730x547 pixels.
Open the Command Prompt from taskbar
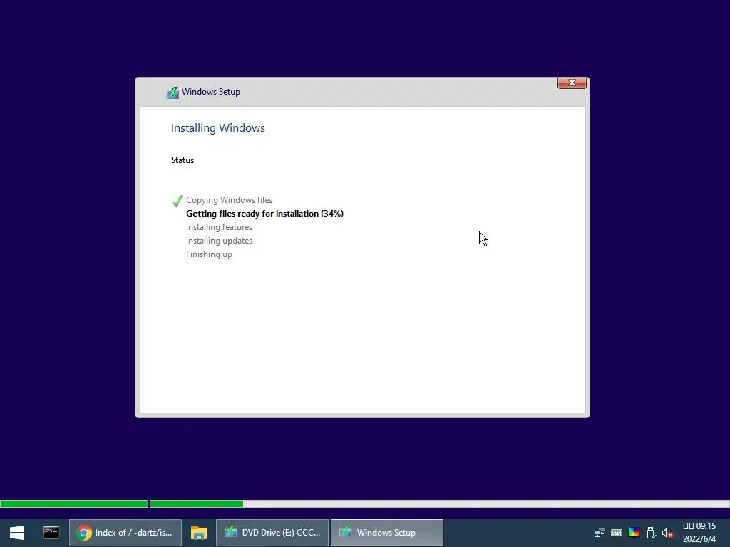[51, 533]
